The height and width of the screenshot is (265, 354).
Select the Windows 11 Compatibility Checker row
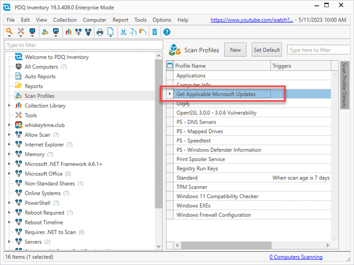(x=249, y=196)
